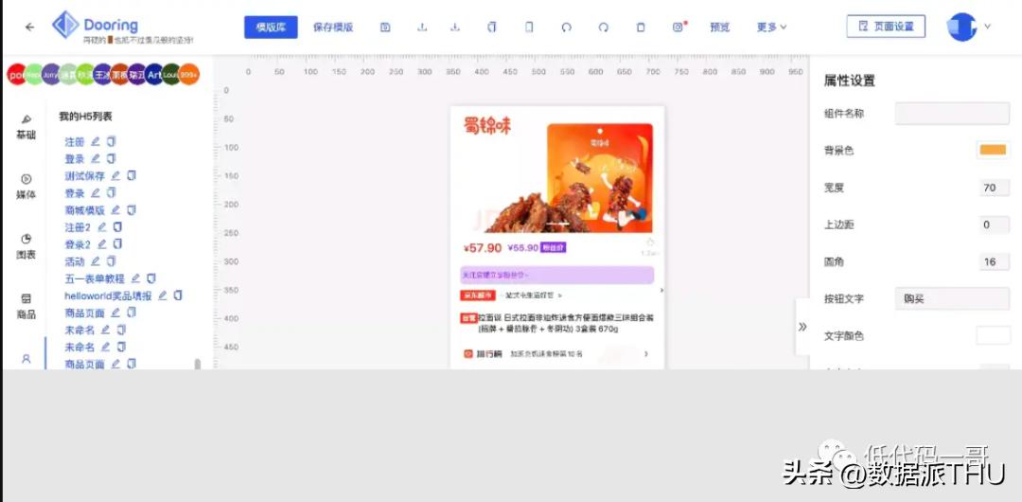The width and height of the screenshot is (1022, 502).
Task: Click the back arrow beside Dooring logo
Action: [29, 27]
